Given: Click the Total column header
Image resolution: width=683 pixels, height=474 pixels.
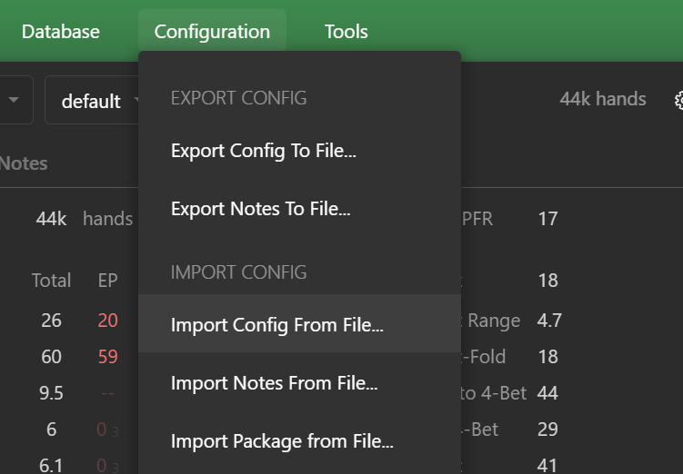Looking at the screenshot, I should click(x=52, y=281).
